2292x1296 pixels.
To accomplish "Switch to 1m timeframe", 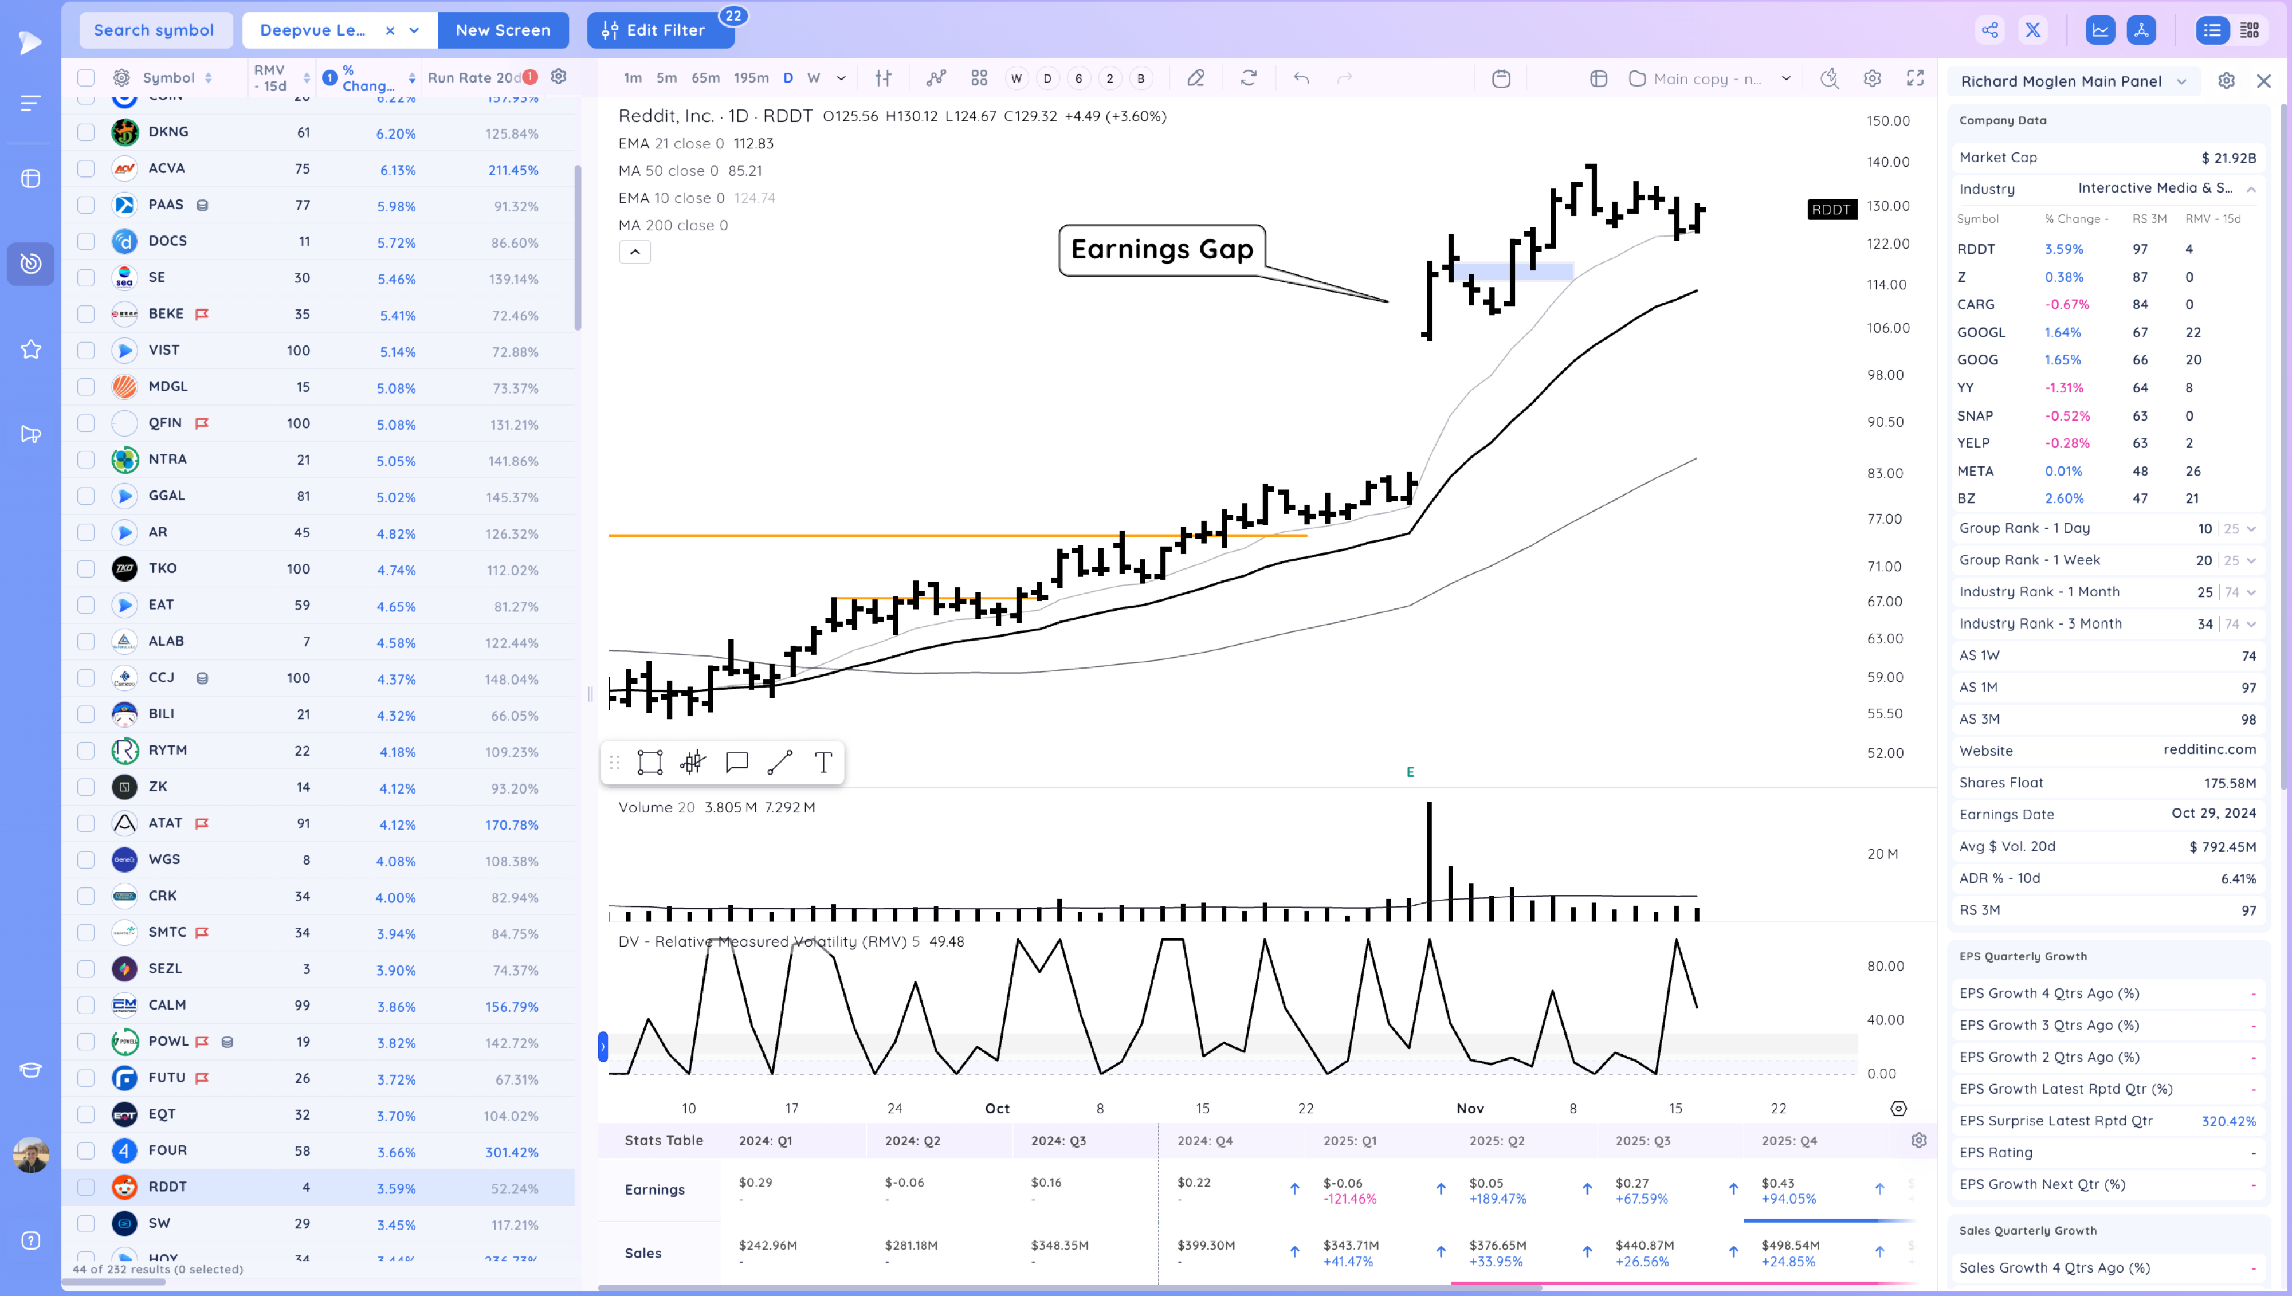I will 632,78.
